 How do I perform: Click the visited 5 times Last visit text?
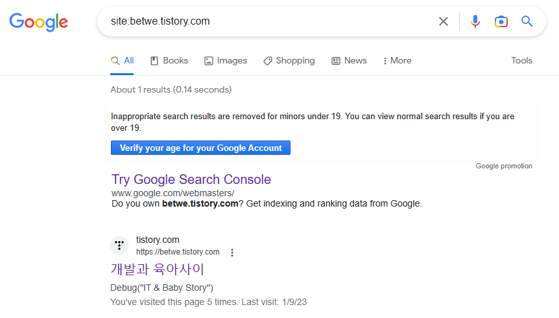(x=208, y=302)
